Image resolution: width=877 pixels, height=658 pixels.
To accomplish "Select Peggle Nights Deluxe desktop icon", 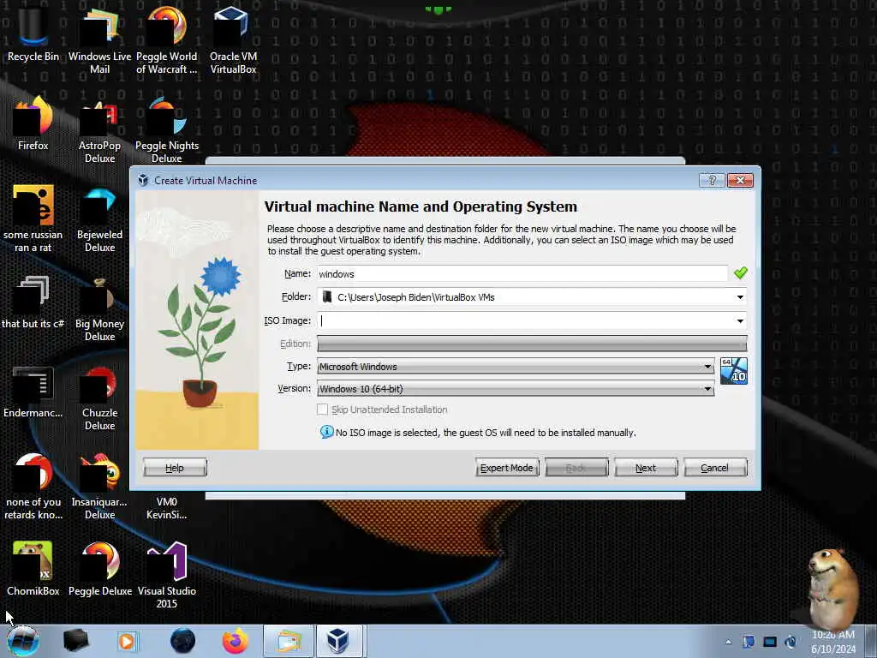I will [167, 129].
